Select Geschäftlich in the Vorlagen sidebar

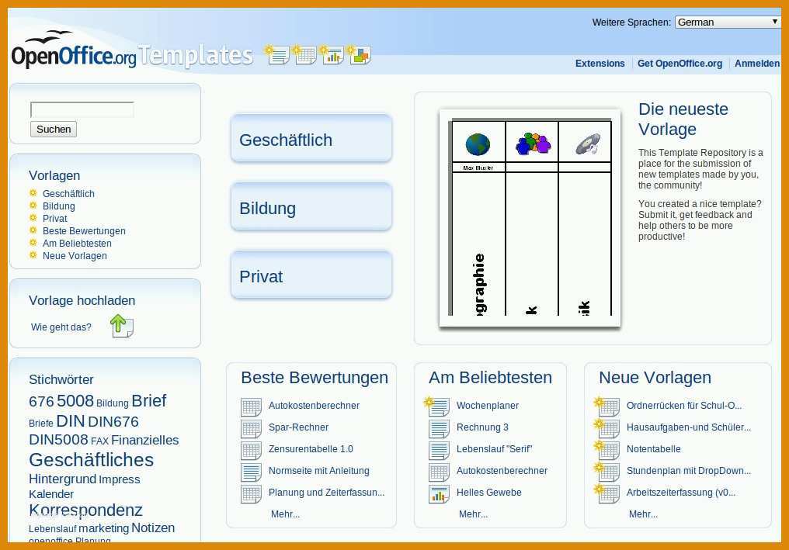(68, 194)
